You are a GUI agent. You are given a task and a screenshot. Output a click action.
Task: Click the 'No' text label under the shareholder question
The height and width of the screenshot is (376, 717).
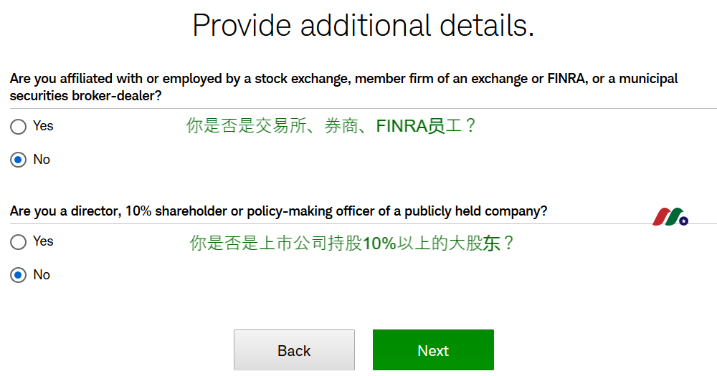pos(42,274)
